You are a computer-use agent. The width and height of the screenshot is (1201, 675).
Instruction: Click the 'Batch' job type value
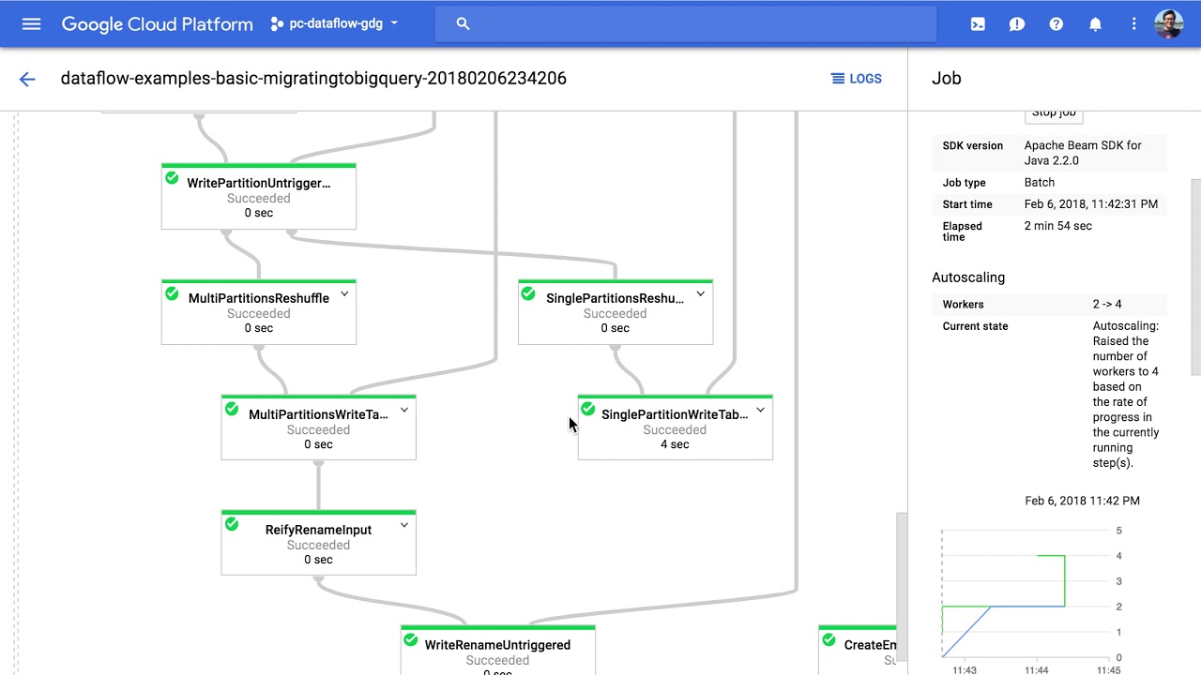(1040, 183)
